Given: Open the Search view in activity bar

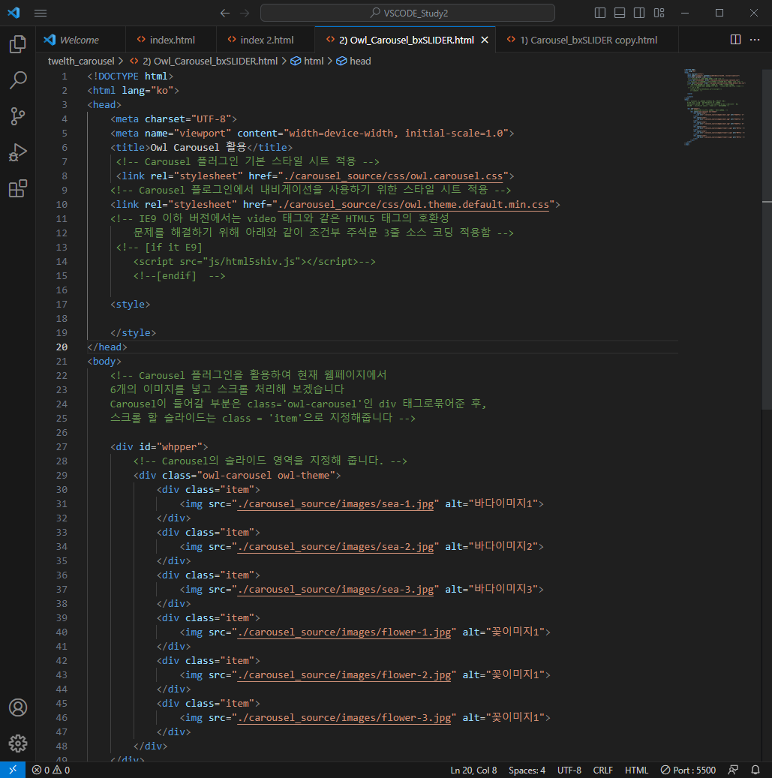Looking at the screenshot, I should 18,80.
